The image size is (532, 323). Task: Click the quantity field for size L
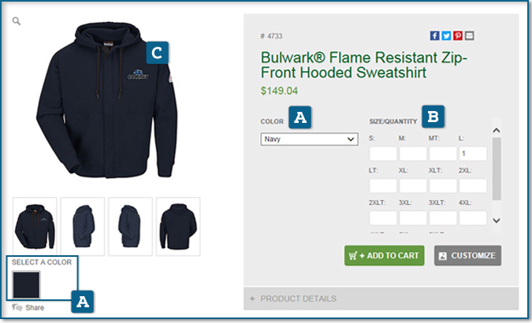[473, 154]
